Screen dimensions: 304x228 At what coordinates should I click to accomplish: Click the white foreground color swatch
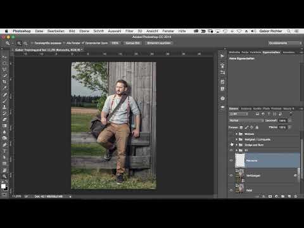[x=3, y=186]
